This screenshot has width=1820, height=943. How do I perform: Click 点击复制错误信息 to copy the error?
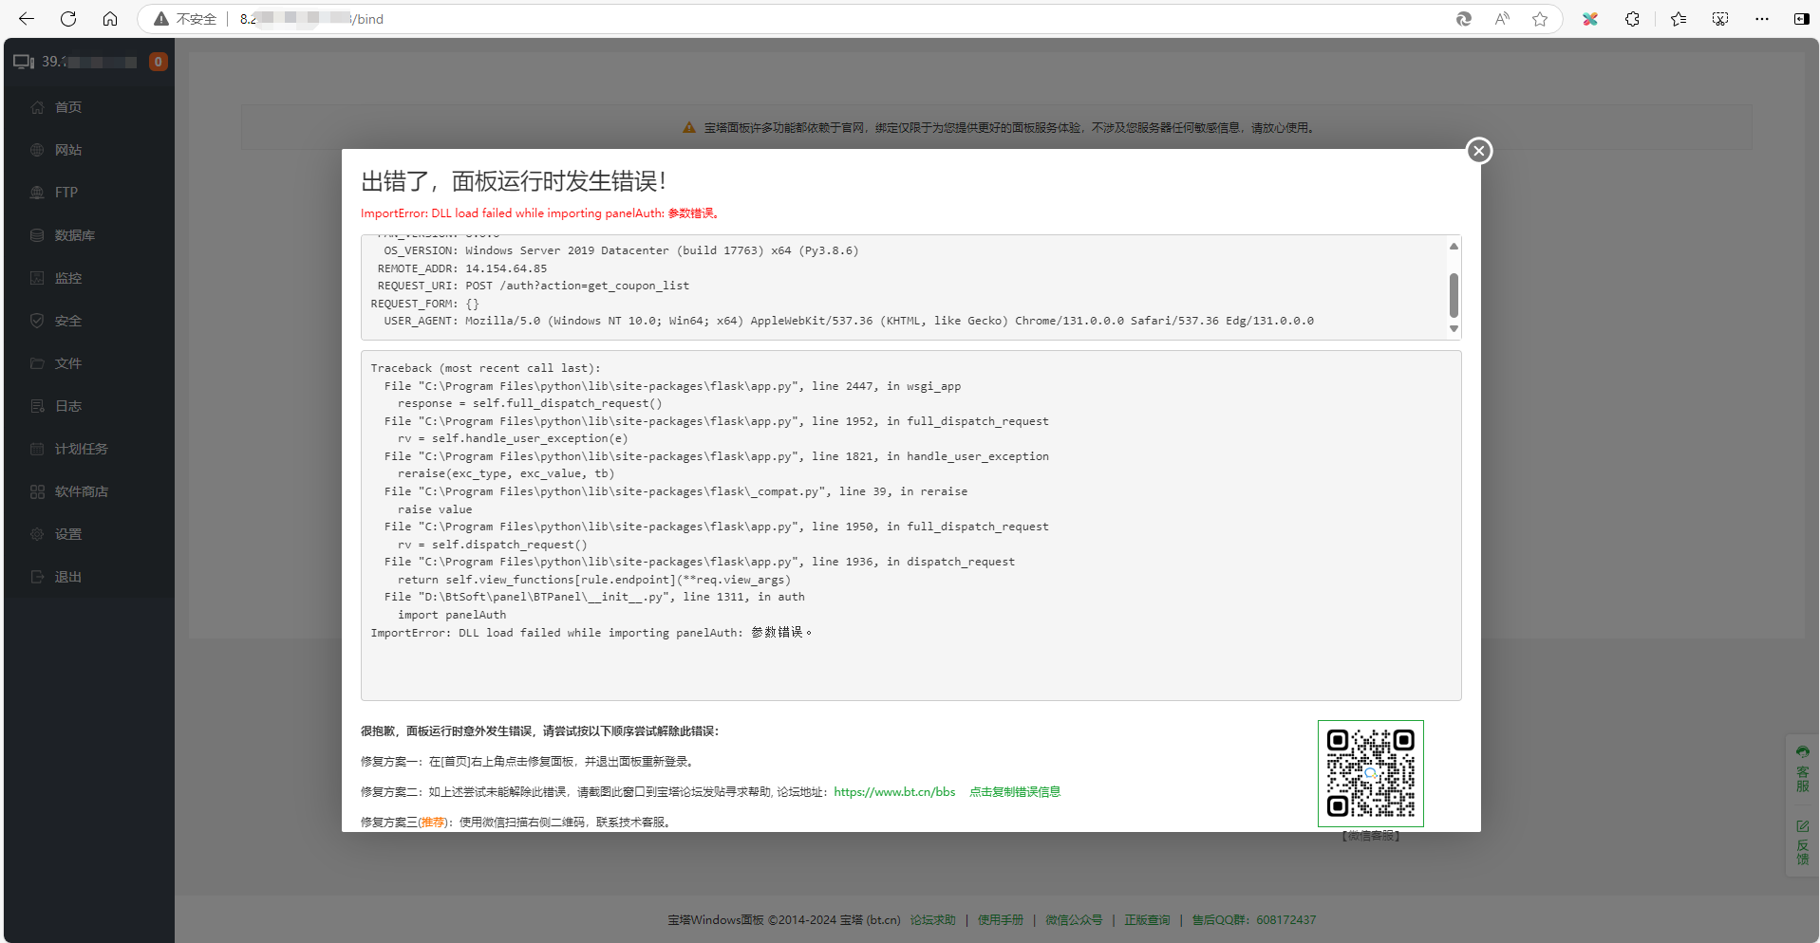(x=1015, y=792)
